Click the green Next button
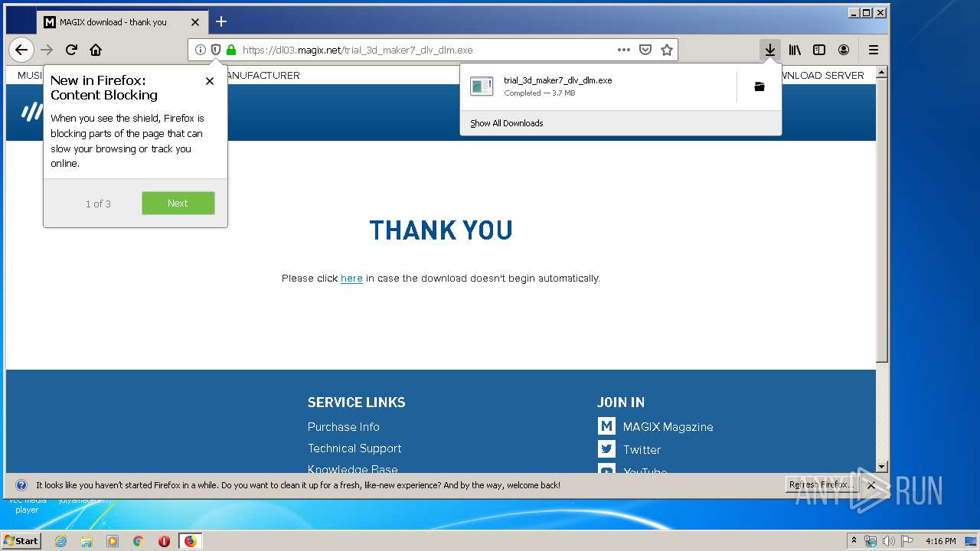 point(178,203)
